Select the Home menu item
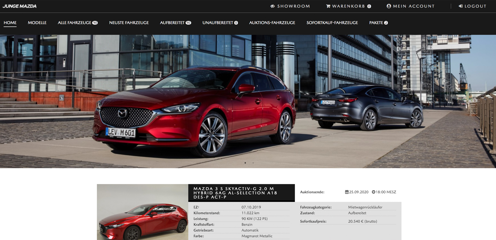496x240 pixels. [10, 23]
